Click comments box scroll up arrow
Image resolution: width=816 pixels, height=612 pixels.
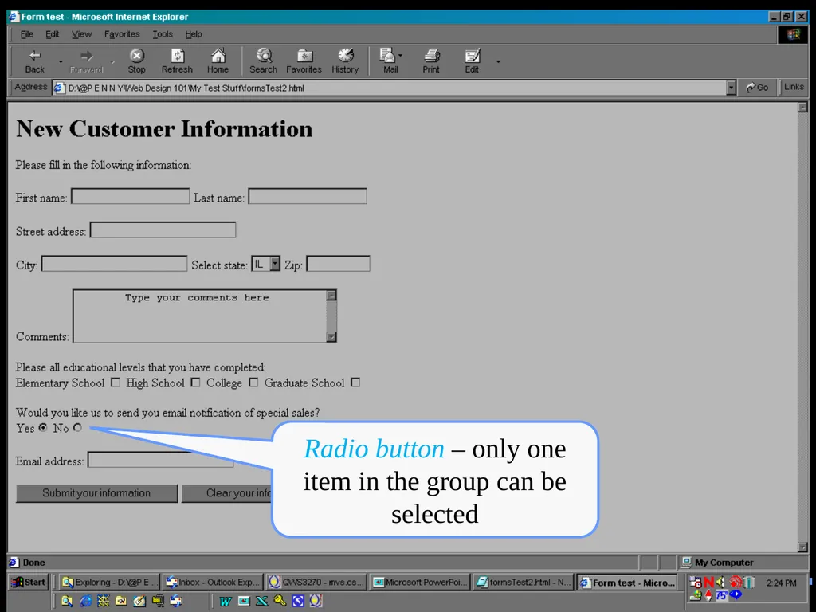tap(331, 296)
